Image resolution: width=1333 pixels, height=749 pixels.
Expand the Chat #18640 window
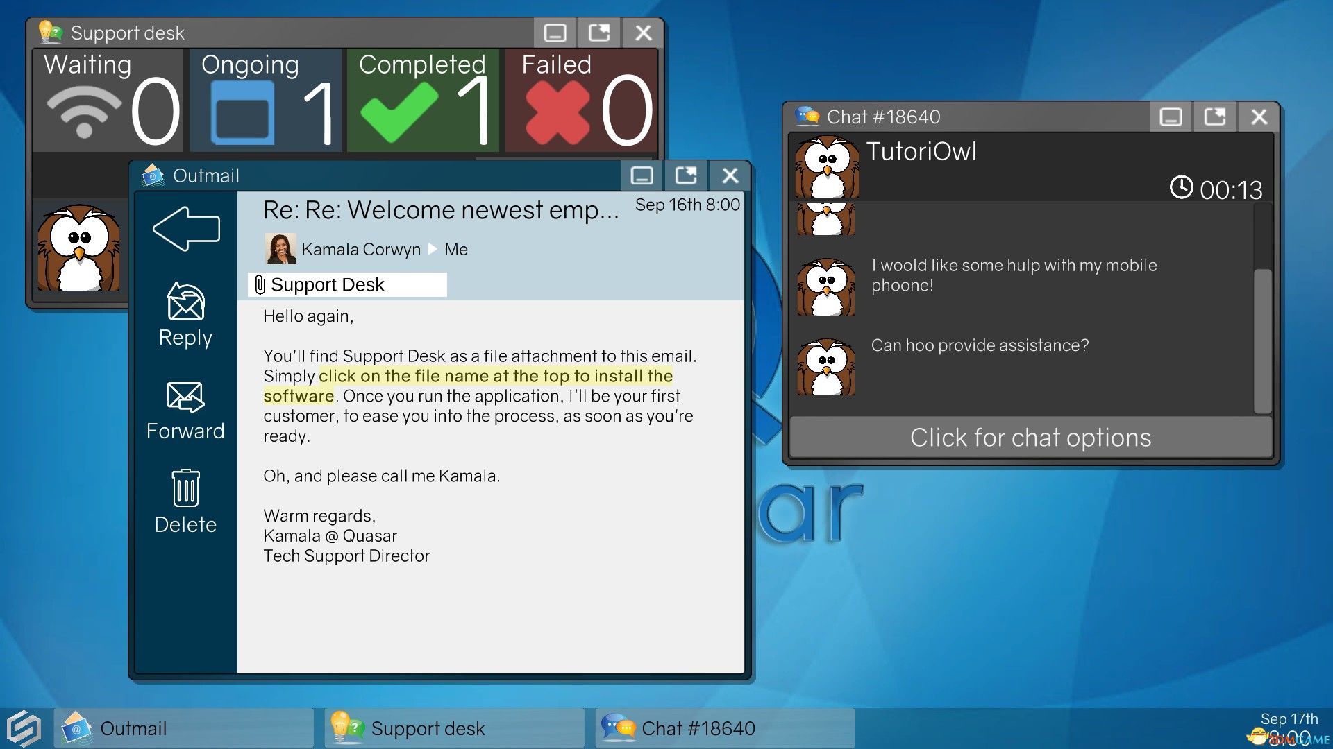coord(1213,116)
